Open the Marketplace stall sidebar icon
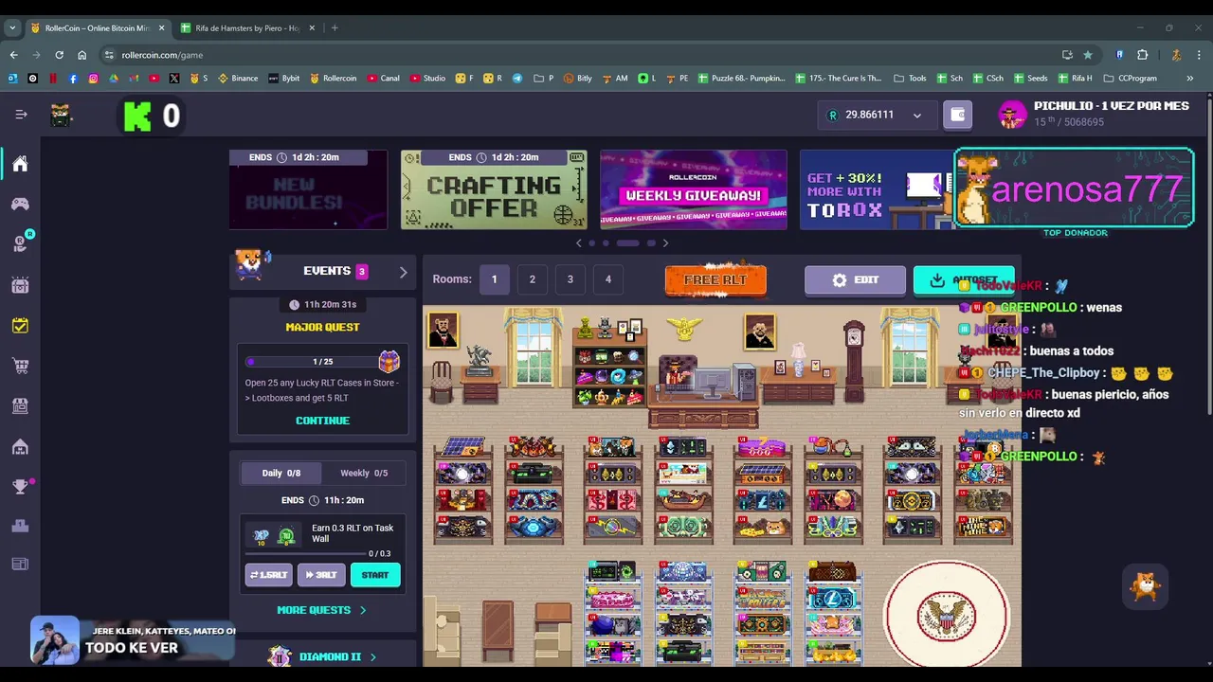Image resolution: width=1213 pixels, height=682 pixels. click(x=20, y=405)
